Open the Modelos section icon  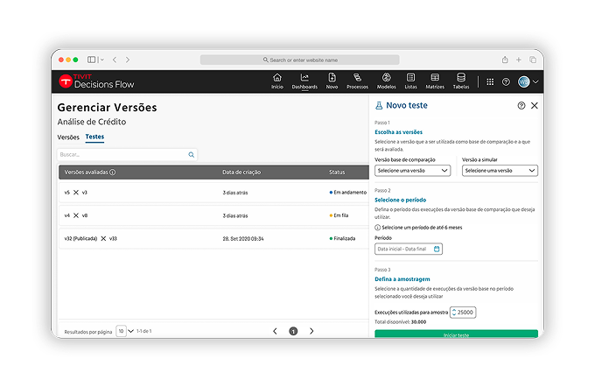point(386,79)
